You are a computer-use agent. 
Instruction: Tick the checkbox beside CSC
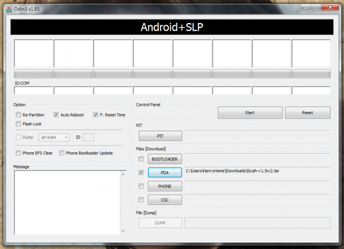141,200
